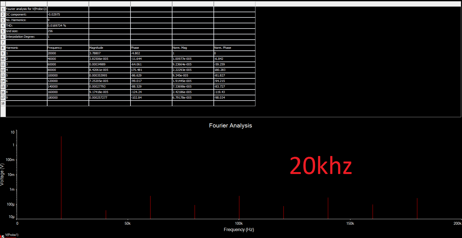462x238 pixels.
Task: Click row header number 18
Action: (x=3, y=103)
